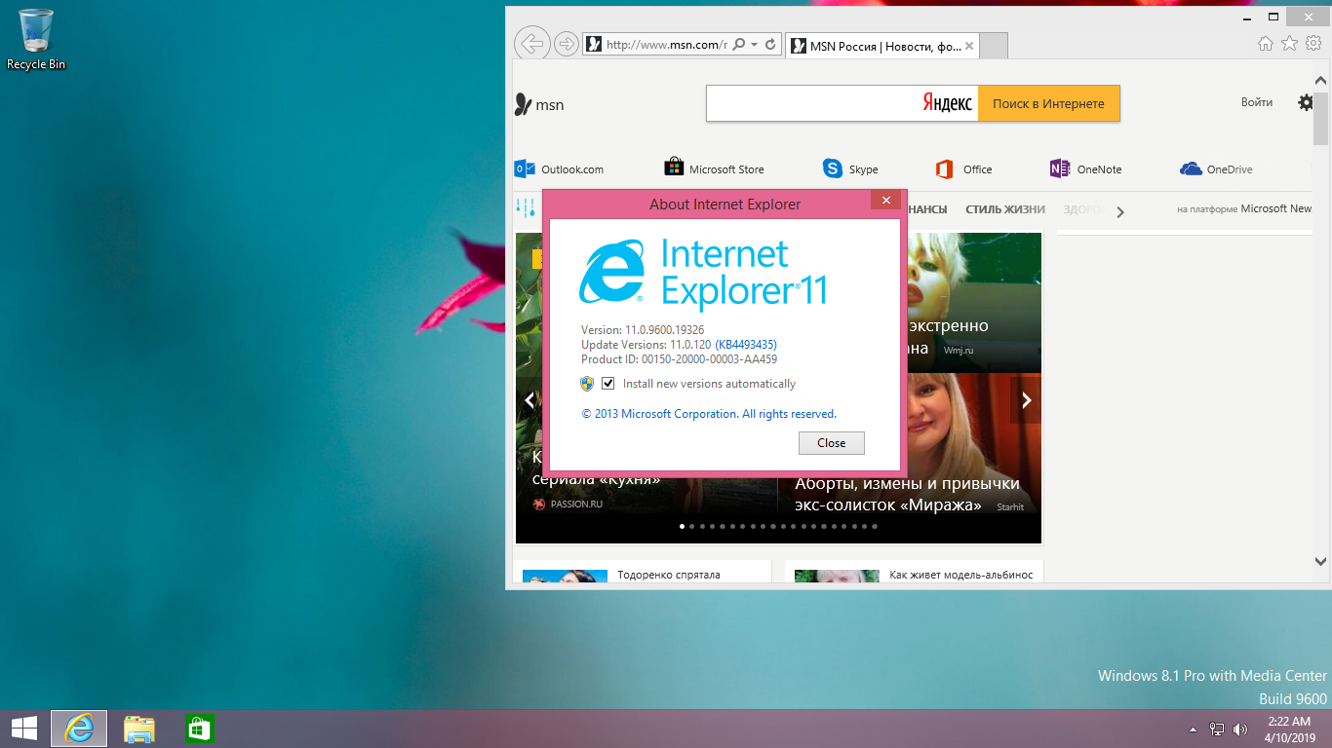Click the page scrollbar up arrow

coord(1321,80)
